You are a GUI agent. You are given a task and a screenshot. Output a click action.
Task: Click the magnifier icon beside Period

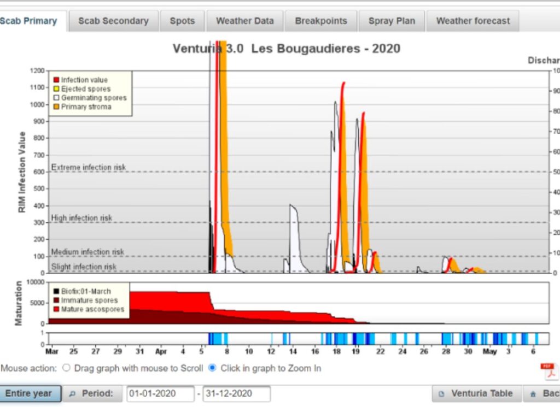coord(73,394)
